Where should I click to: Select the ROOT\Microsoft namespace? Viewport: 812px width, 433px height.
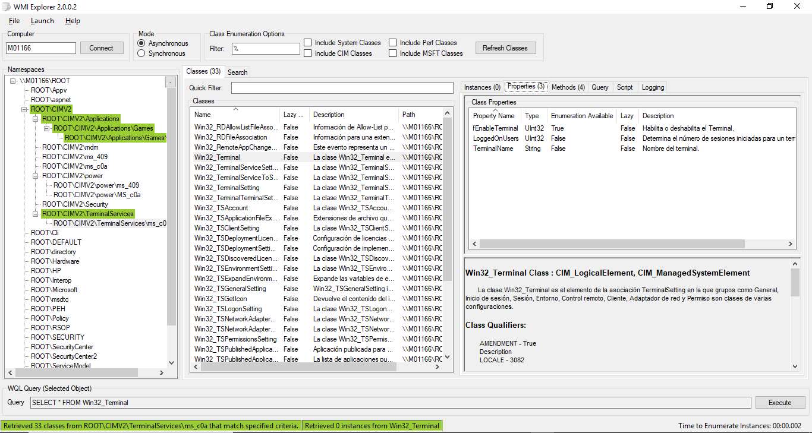pyautogui.click(x=54, y=290)
